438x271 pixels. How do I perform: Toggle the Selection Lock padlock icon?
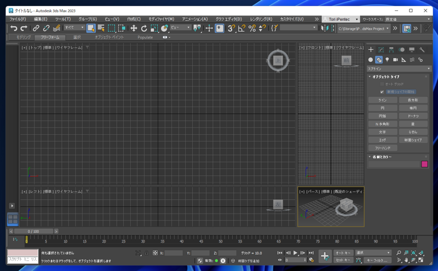146,253
